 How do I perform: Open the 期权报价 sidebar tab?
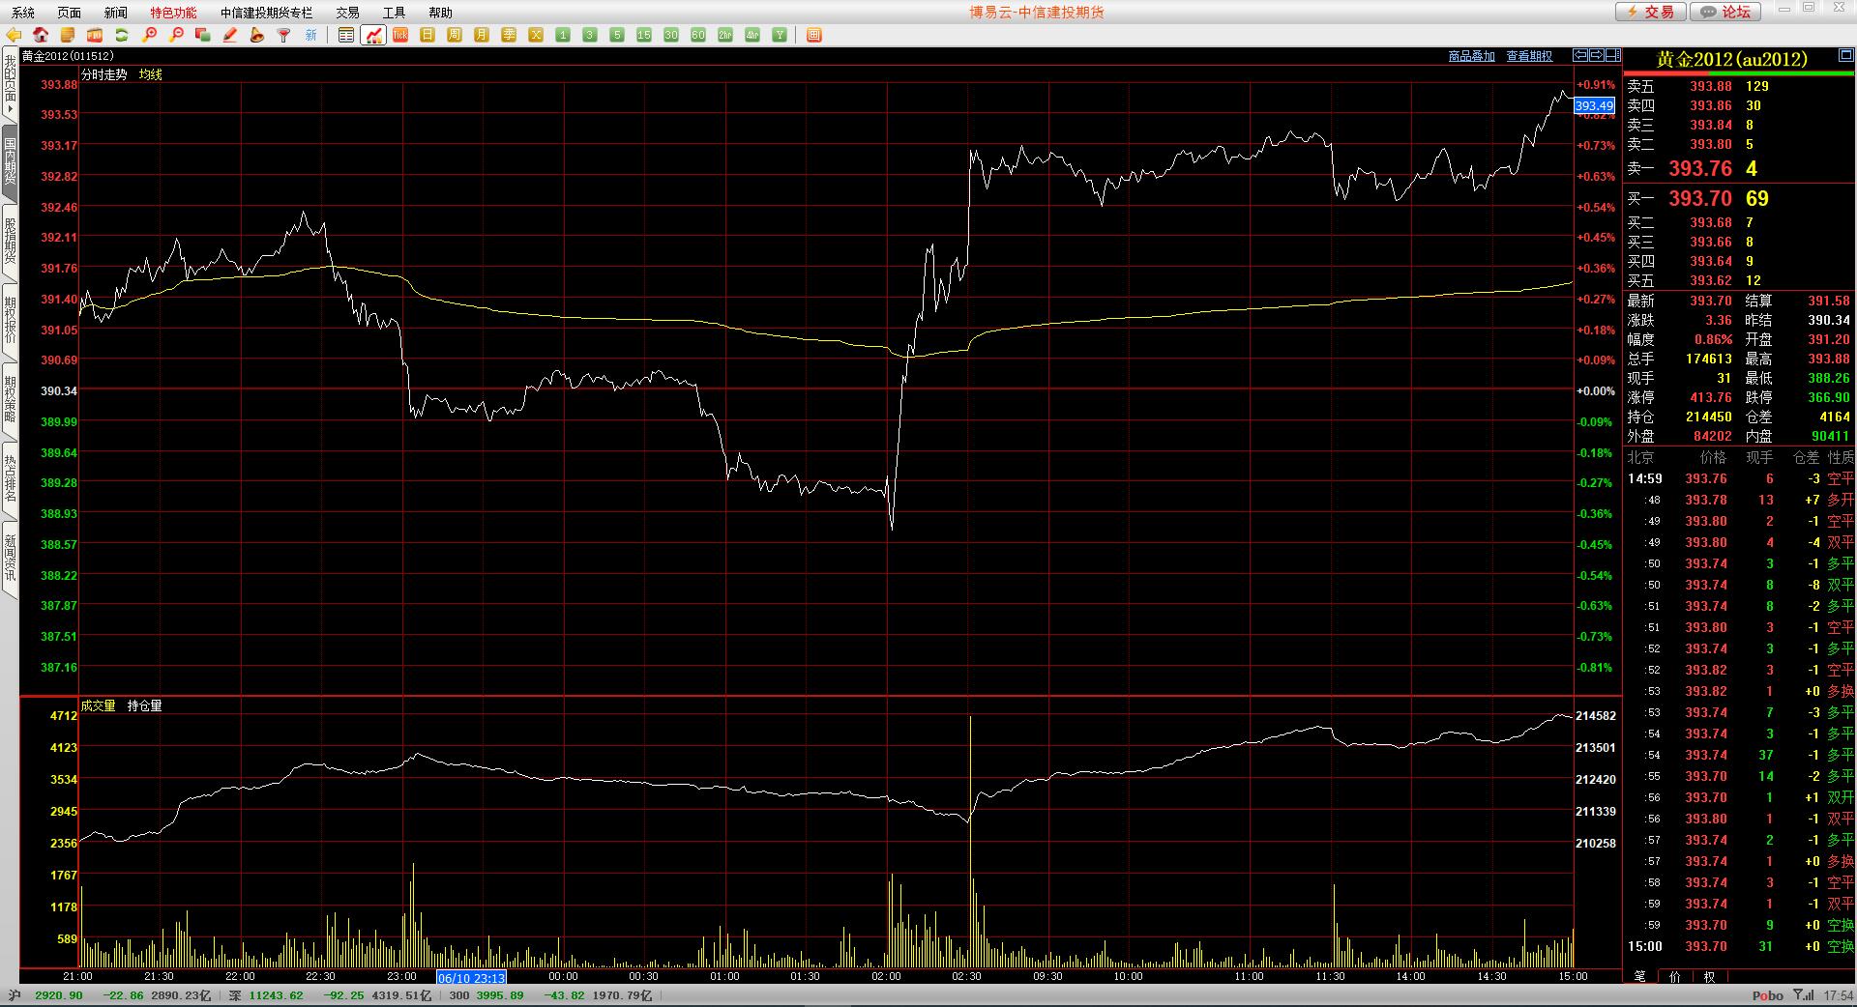10,321
